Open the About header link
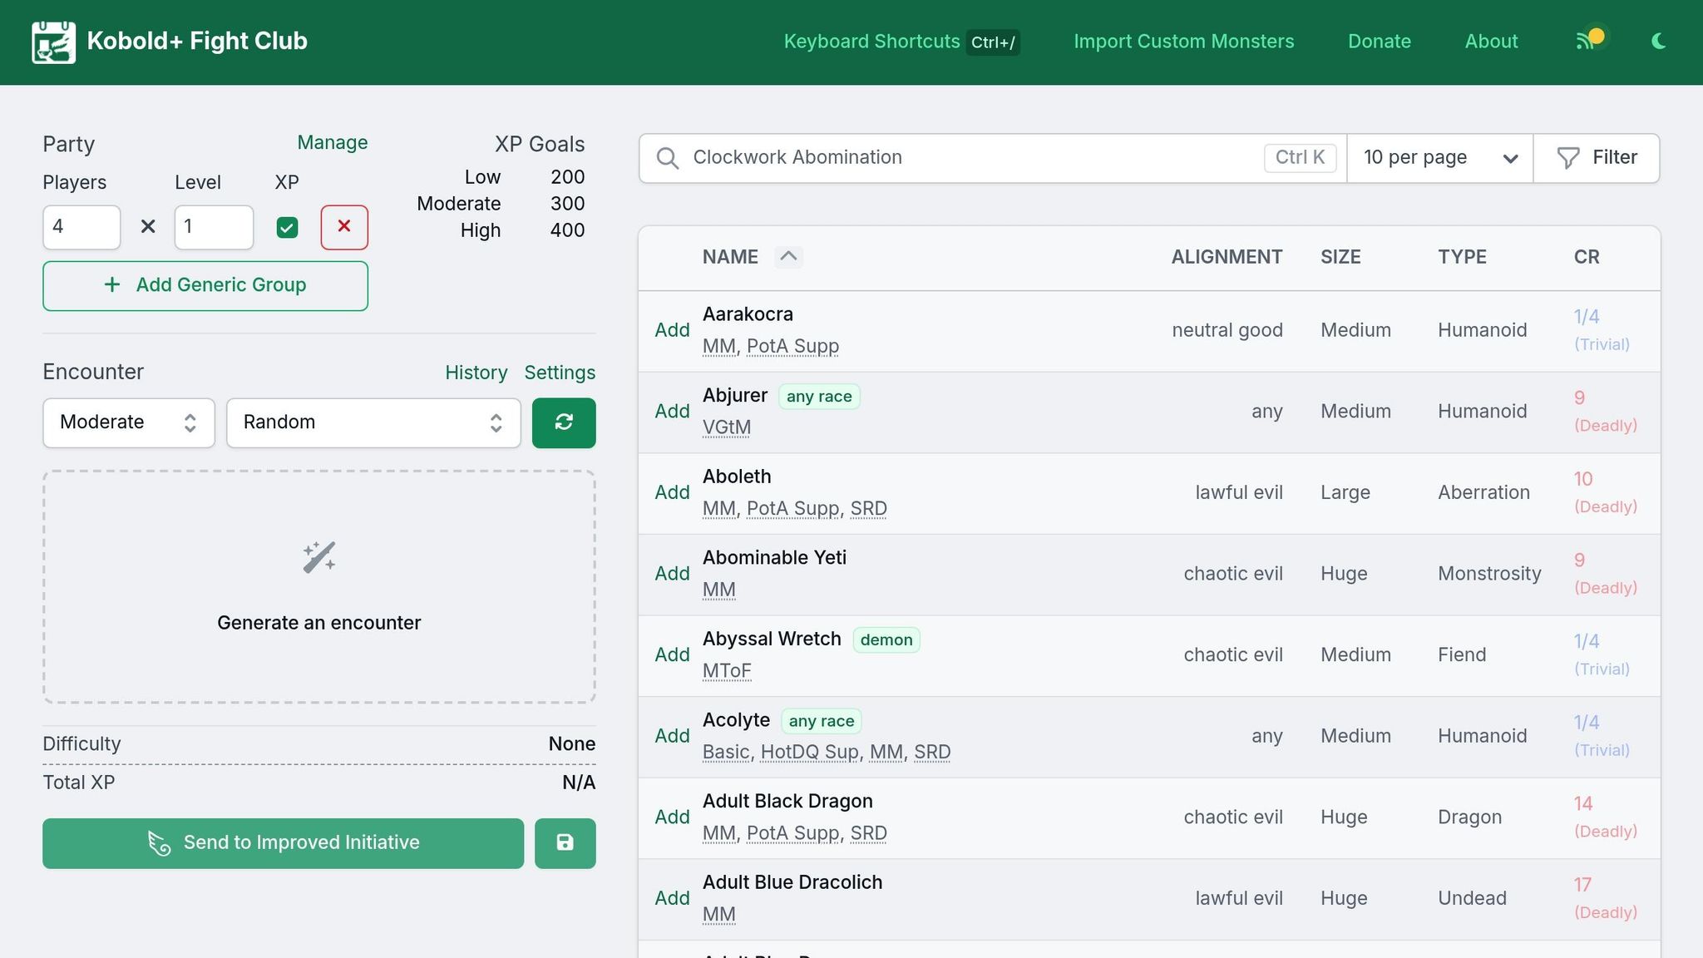Image resolution: width=1703 pixels, height=958 pixels. pyautogui.click(x=1491, y=42)
